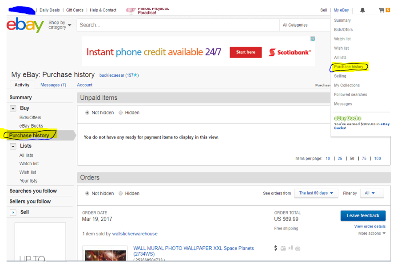Show 100 items per page

377,158
